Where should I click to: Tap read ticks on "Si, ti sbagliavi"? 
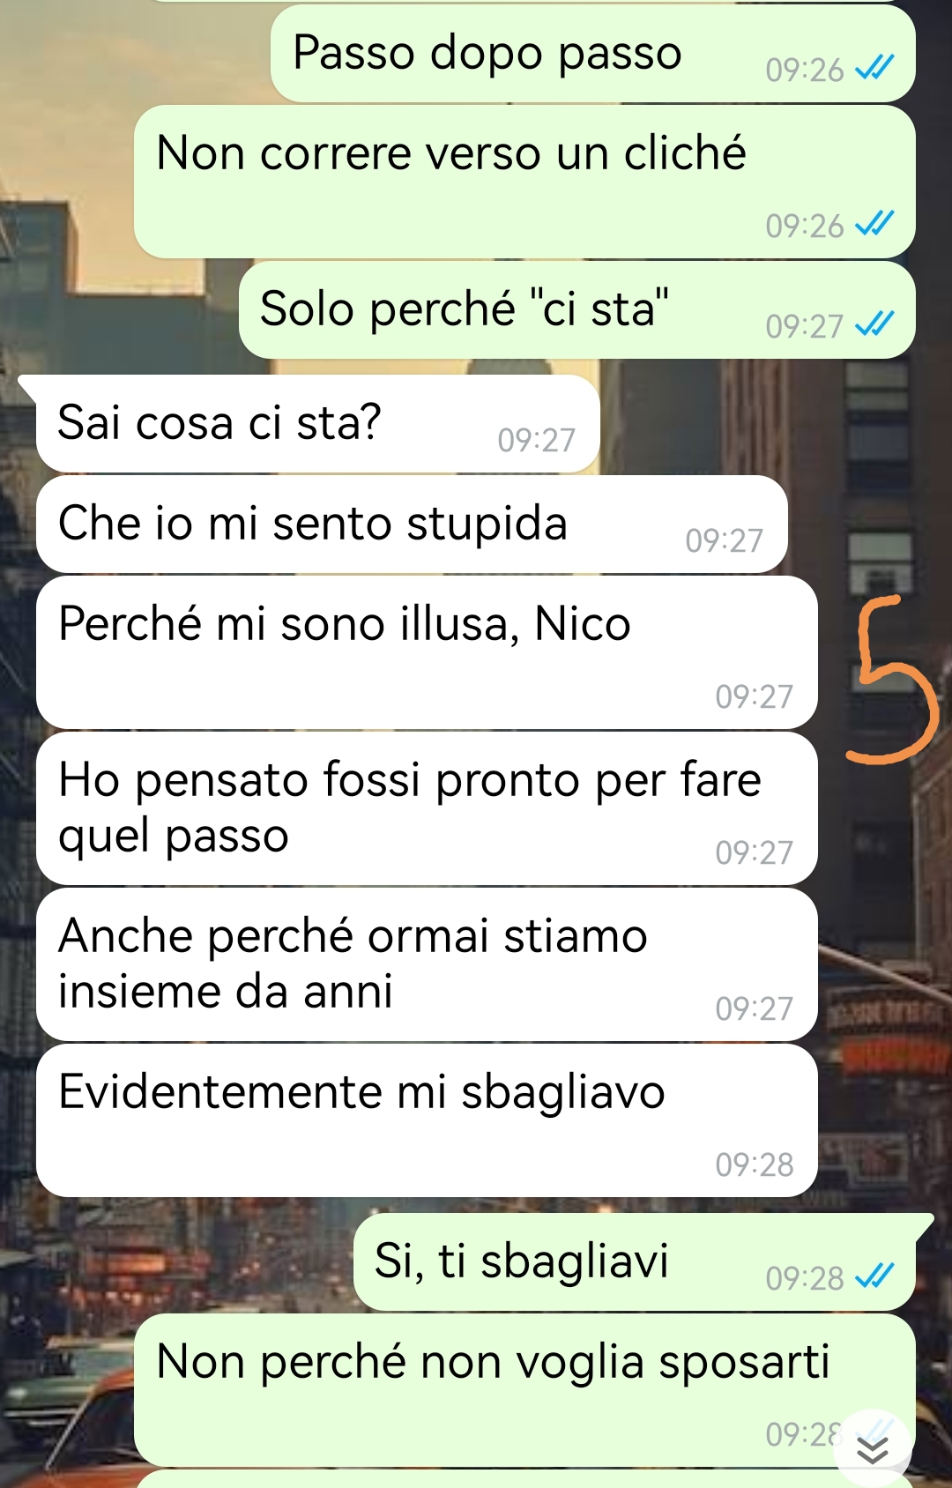(x=874, y=1276)
